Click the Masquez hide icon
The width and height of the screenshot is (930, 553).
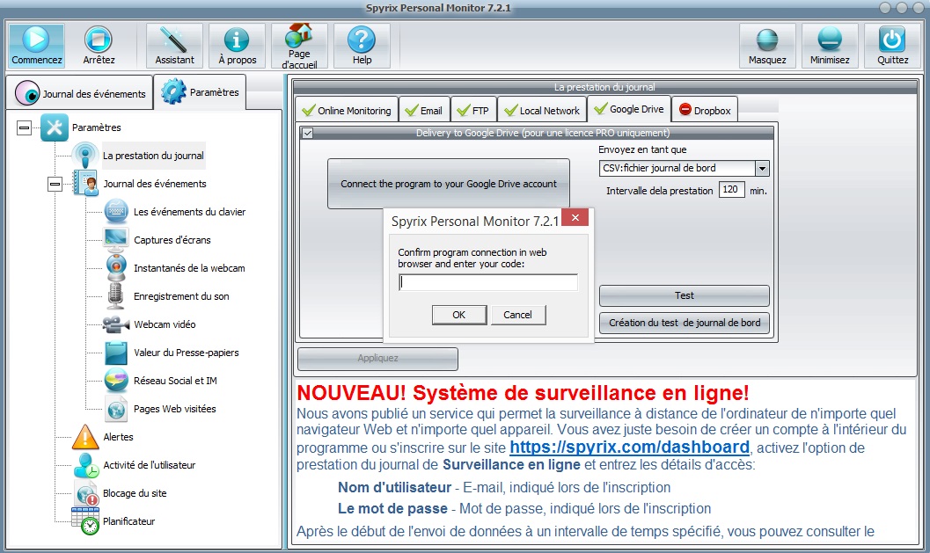767,40
